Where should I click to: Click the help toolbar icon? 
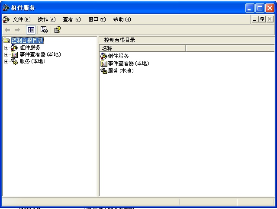click(x=57, y=30)
